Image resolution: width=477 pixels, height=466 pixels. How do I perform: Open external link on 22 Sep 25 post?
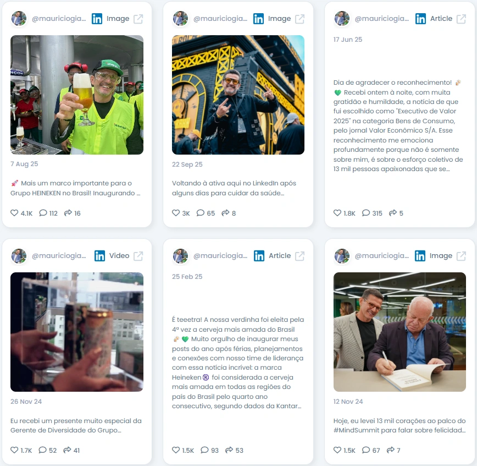[299, 19]
